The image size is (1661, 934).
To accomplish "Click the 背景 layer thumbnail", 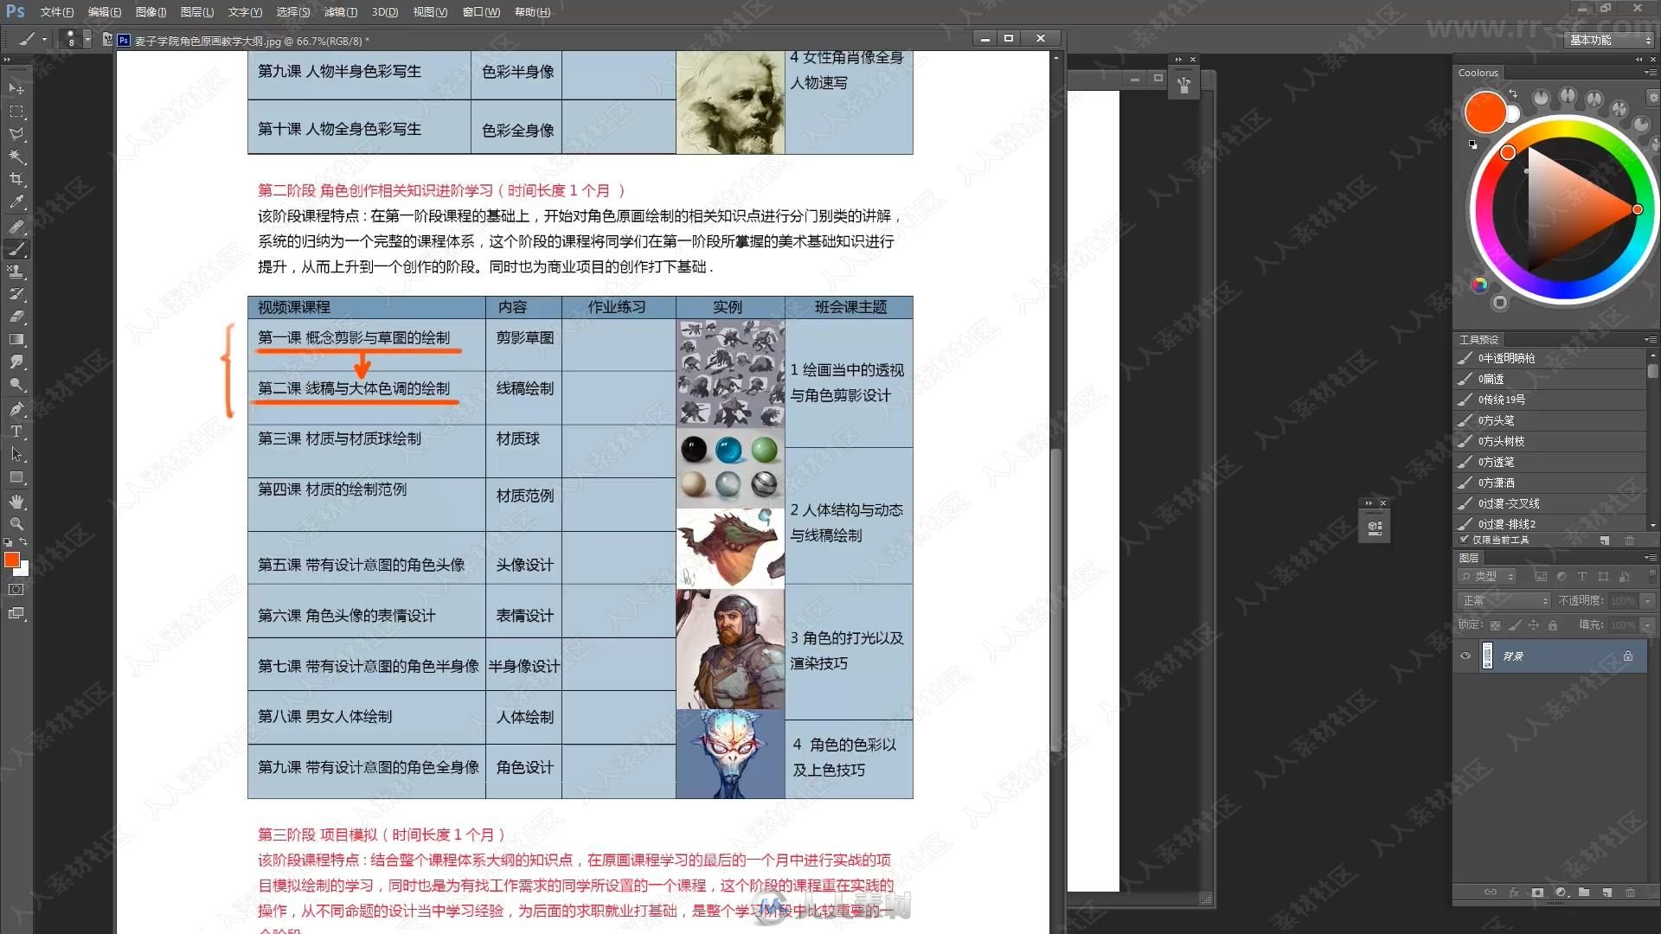I will [1487, 656].
